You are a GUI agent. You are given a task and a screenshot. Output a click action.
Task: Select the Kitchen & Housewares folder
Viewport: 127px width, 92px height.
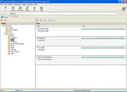click(17, 44)
